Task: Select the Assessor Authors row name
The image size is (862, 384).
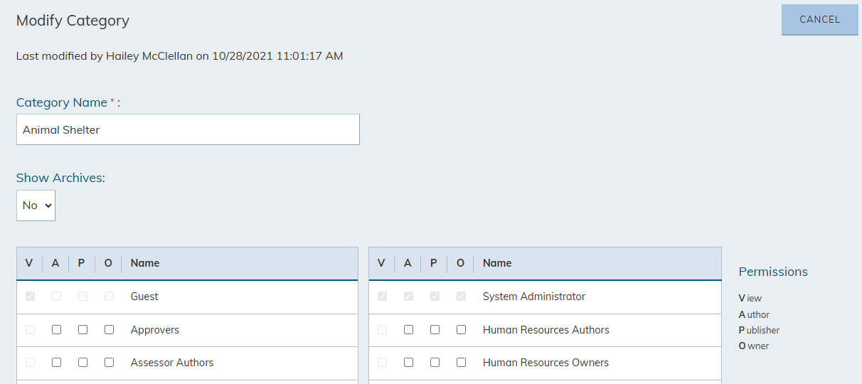Action: (x=172, y=363)
